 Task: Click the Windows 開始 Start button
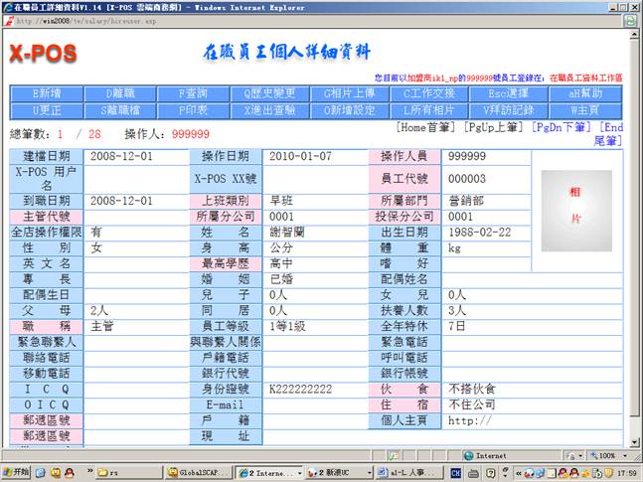18,472
